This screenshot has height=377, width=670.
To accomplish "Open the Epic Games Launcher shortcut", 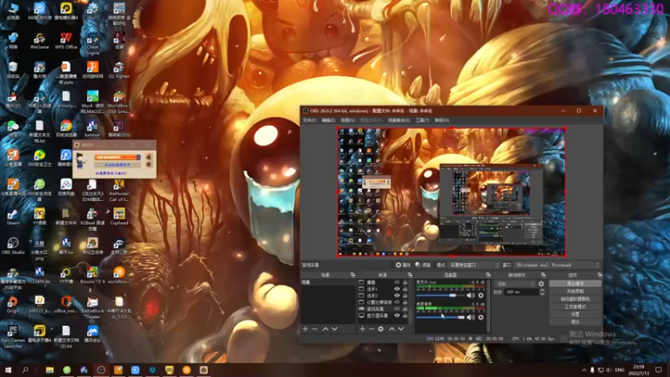I will 13,337.
